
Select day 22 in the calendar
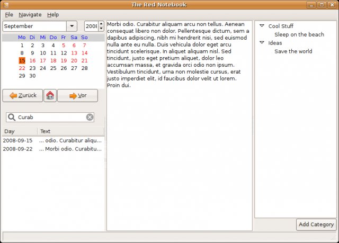(22, 68)
